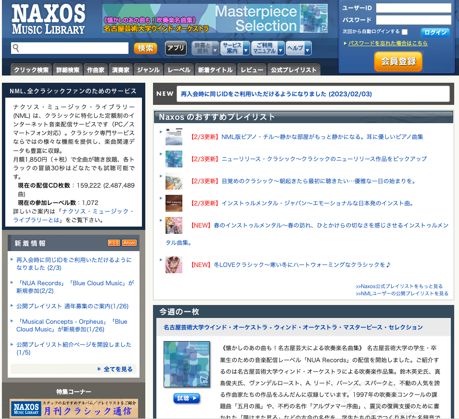Image resolution: width=459 pixels, height=419 pixels.
Task: Click 全てを見る under 新着情報
Action: pyautogui.click(x=118, y=369)
